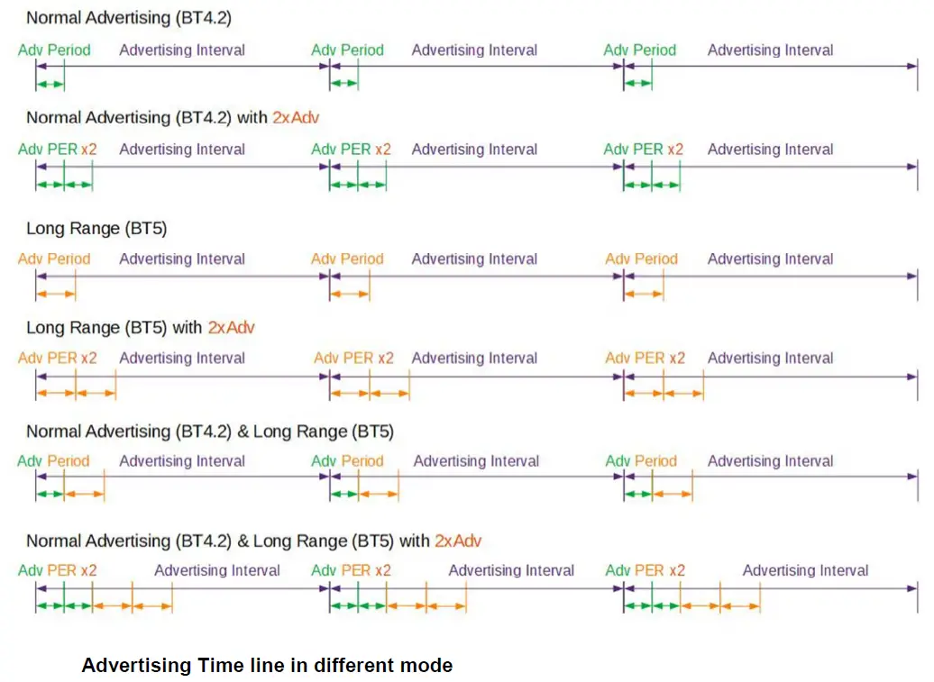Select the "Long Range (BT5) with 2xAdv" title text
This screenshot has height=682, width=934.
[x=140, y=327]
